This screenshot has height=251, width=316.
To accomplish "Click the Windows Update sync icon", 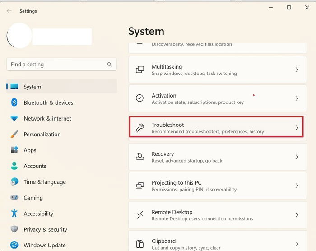I will pos(14,245).
